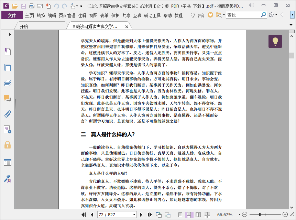Go to the first page
Image resolution: width=296 pixels, height=220 pixels.
[84, 214]
